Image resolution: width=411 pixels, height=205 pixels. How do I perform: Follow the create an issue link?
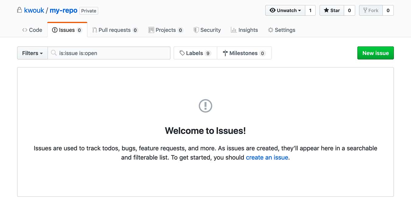pyautogui.click(x=267, y=157)
